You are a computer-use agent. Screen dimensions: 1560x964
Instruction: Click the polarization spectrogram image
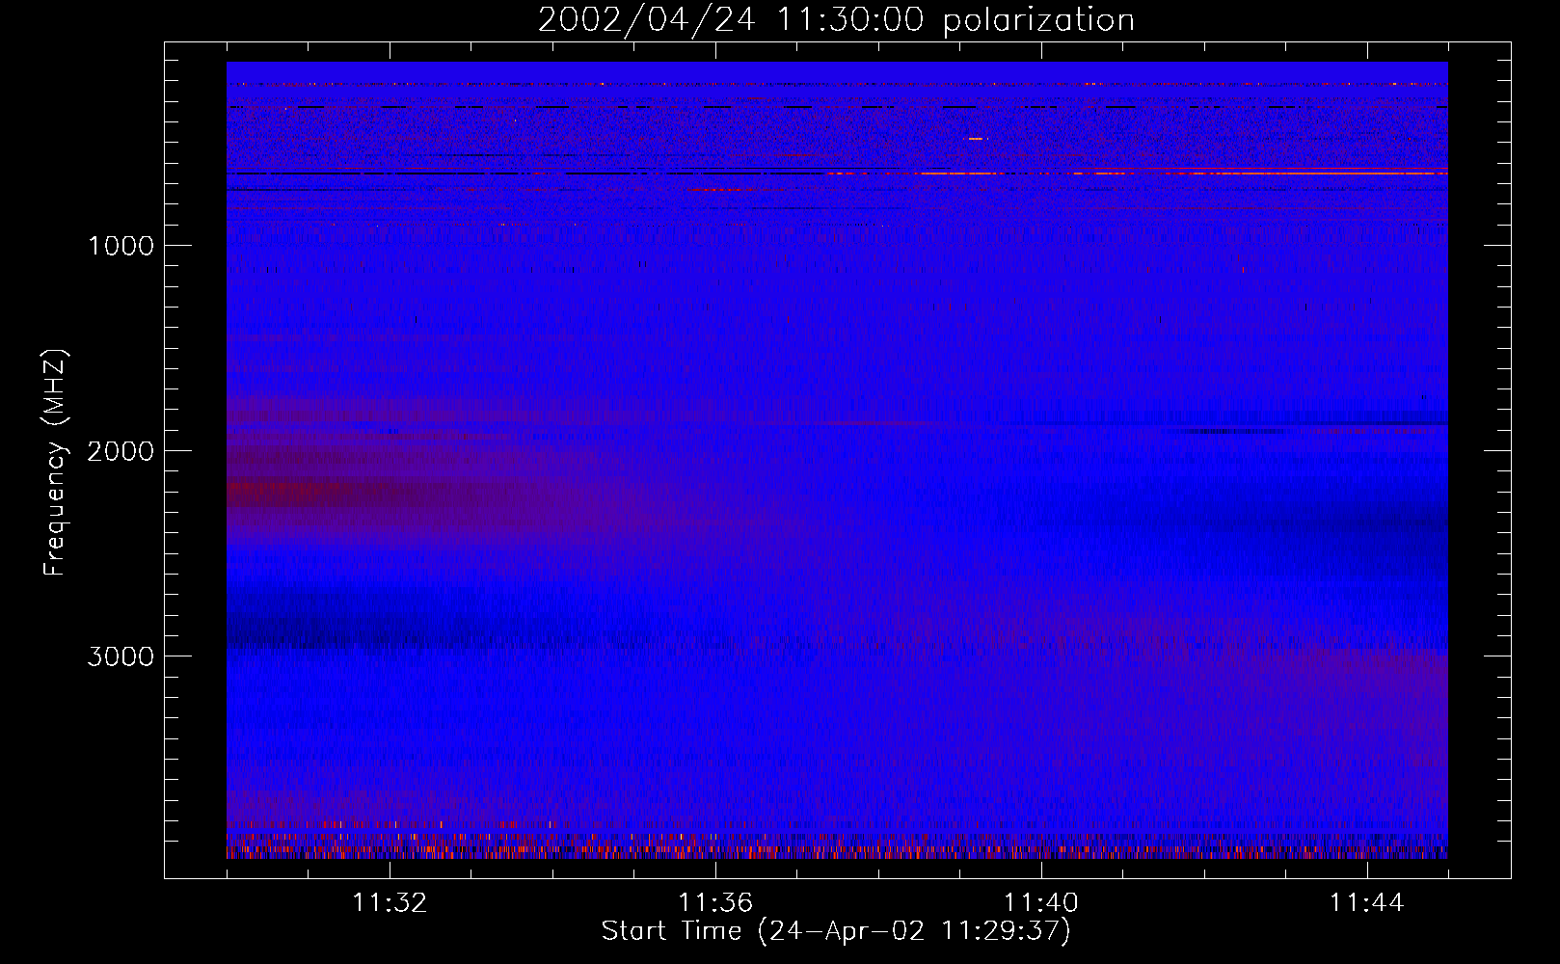point(837,460)
